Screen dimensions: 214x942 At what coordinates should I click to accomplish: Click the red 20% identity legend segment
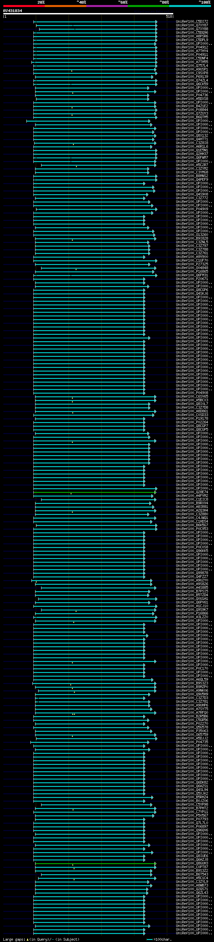pos(24,6)
